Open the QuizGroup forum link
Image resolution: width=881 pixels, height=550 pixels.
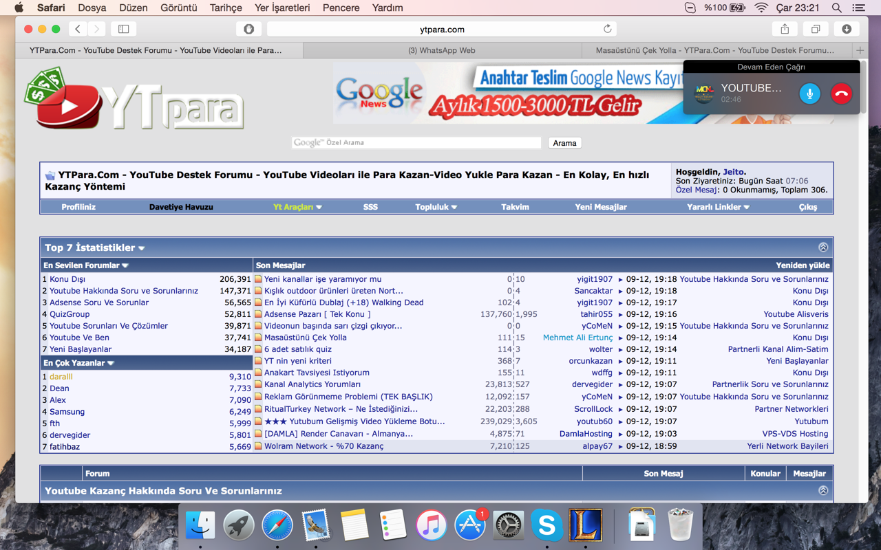(x=70, y=314)
